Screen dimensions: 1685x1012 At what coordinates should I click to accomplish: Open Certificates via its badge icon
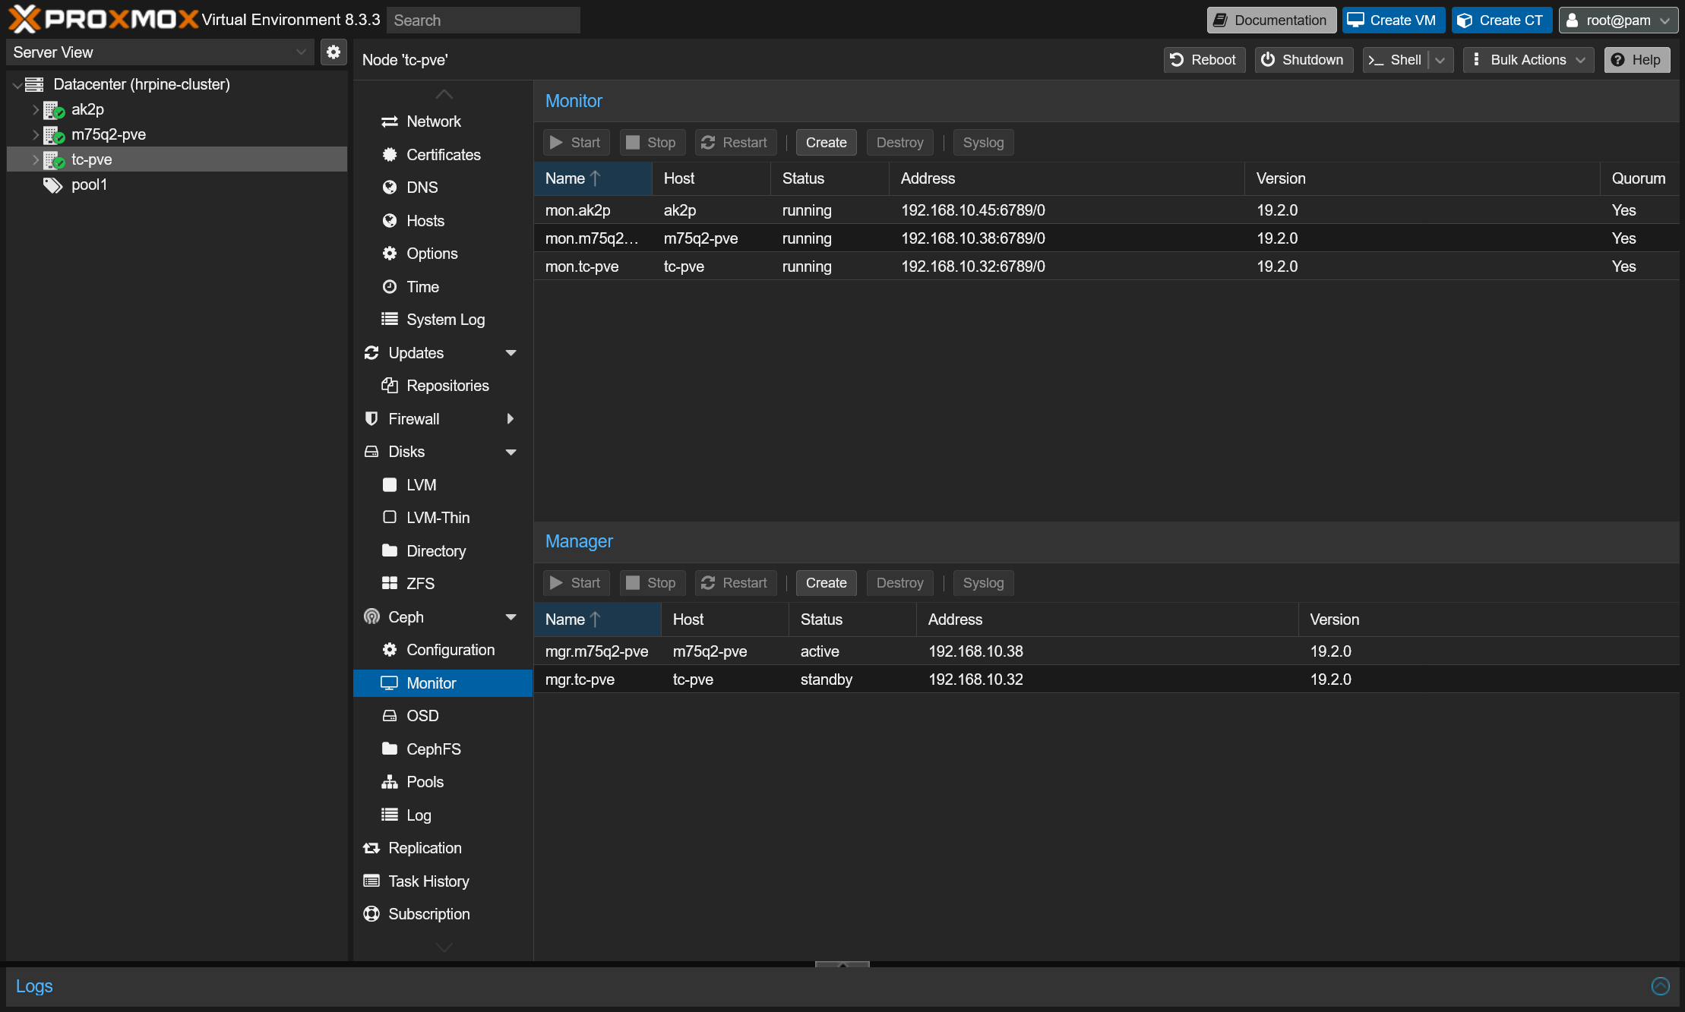pyautogui.click(x=390, y=155)
